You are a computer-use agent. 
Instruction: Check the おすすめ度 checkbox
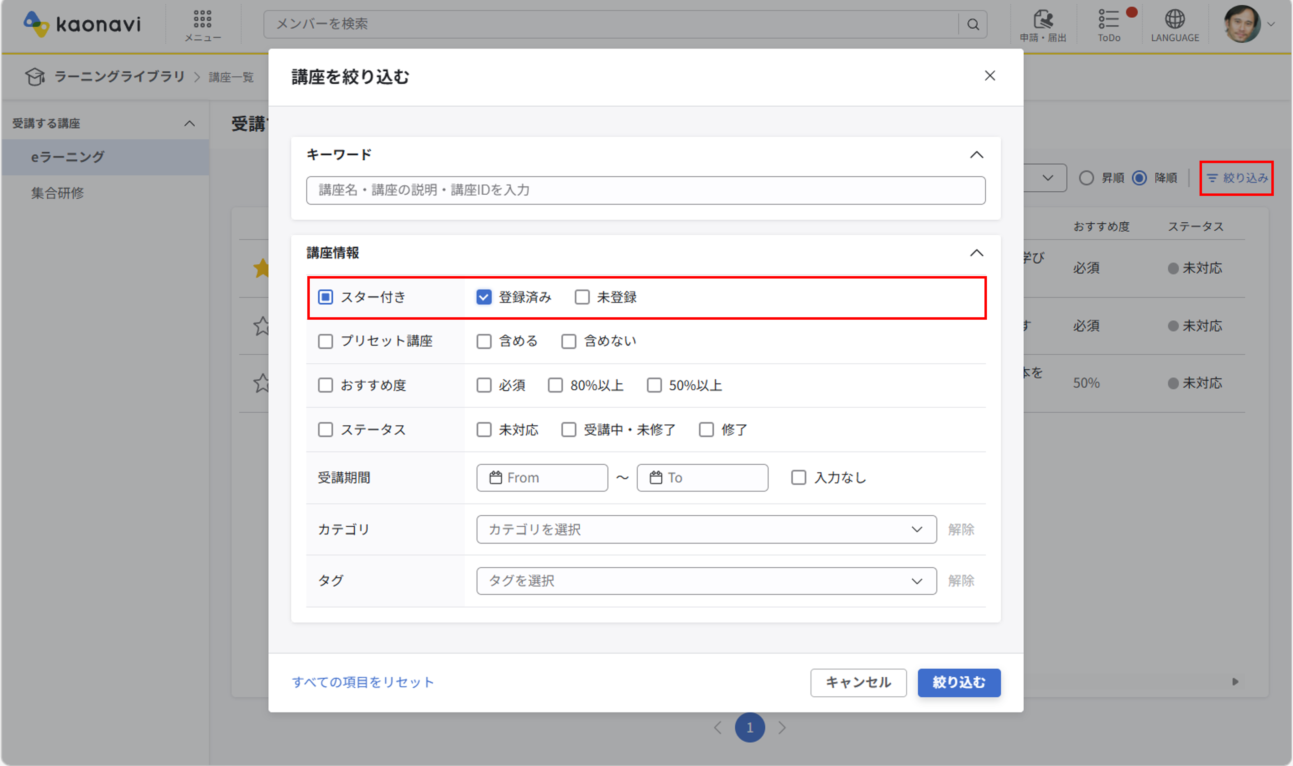click(x=325, y=386)
